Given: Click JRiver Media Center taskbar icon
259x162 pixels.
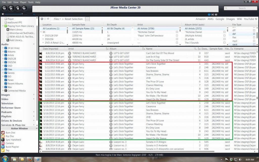Looking at the screenshot, I should point(38,159).
